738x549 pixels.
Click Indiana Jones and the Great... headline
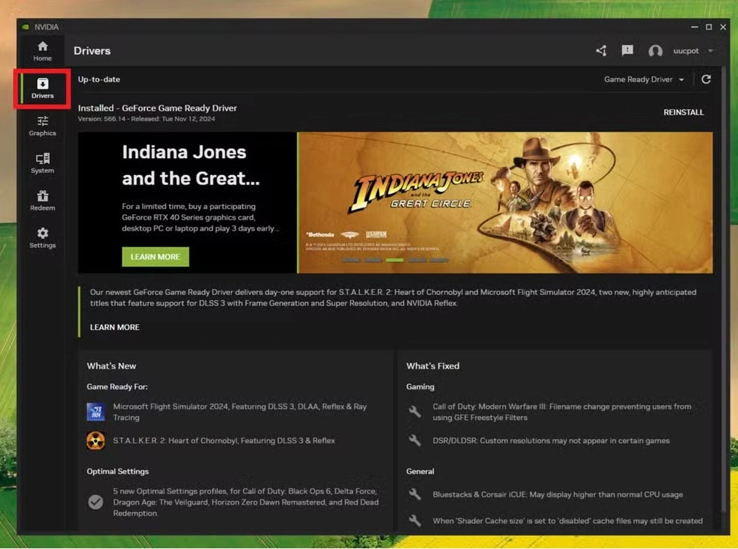click(191, 166)
